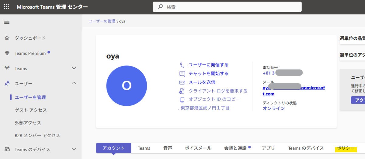Select the アカウント tab
Viewport: 365px width, 159px height.
[x=113, y=148]
